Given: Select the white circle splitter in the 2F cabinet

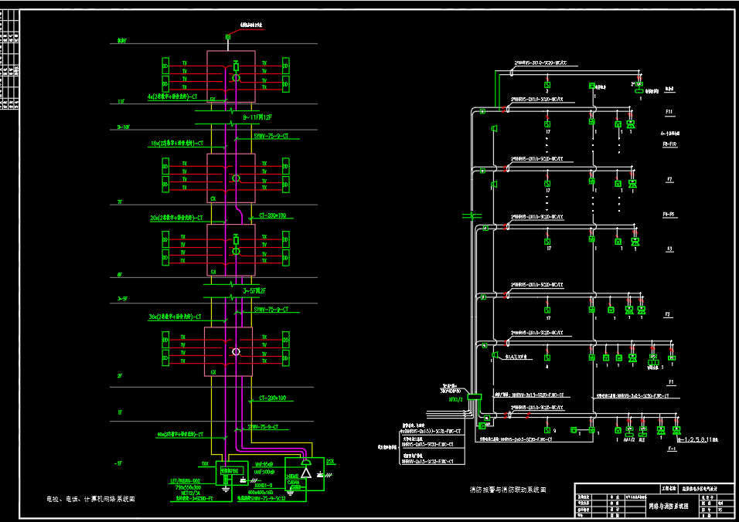Looking at the screenshot, I should [236, 351].
